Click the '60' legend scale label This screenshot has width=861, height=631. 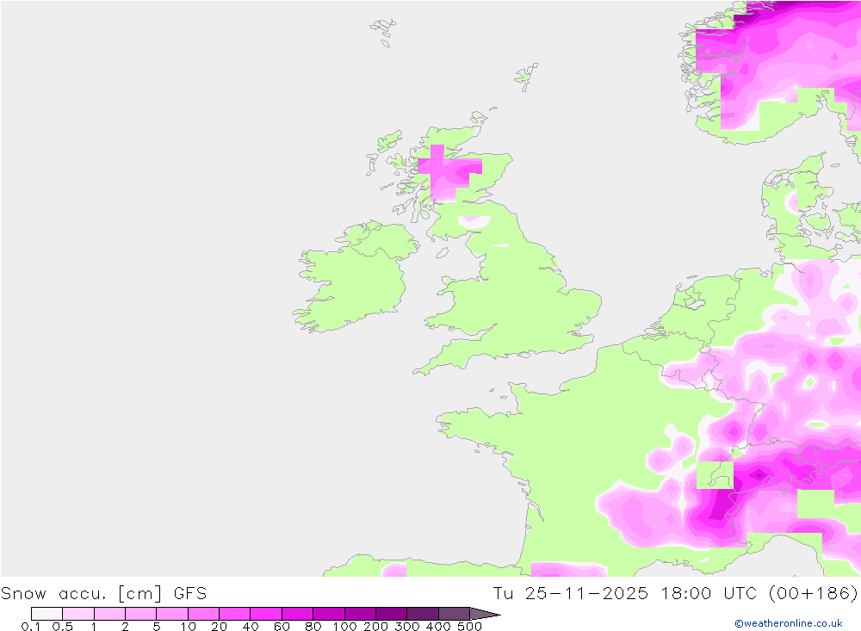(282, 627)
